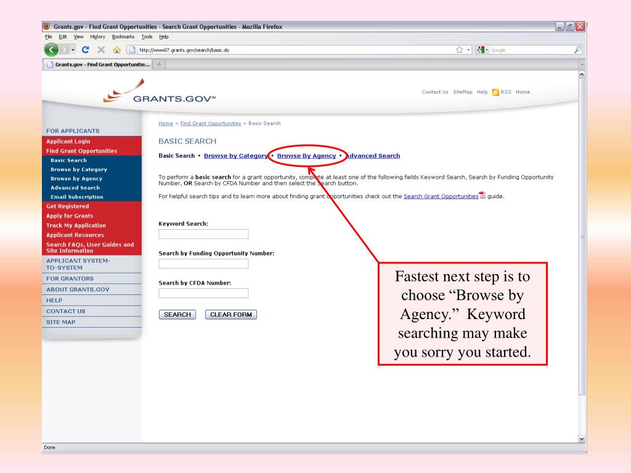
Task: Click the Keyword Search text field
Action: tap(203, 234)
